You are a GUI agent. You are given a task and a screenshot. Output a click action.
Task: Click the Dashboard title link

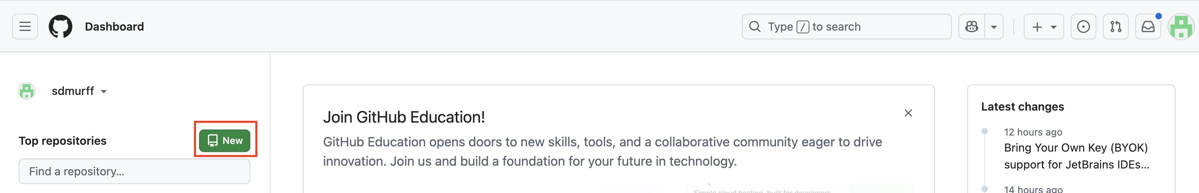[x=115, y=27]
